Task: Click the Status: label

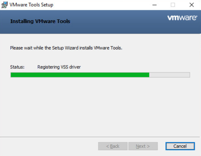Action: tap(17, 67)
